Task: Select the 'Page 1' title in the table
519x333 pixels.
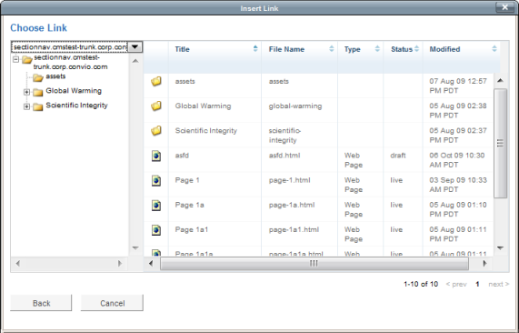Action: tap(187, 180)
